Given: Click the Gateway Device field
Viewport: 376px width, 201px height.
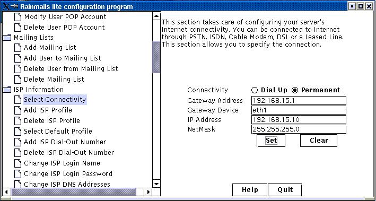Looking at the screenshot, I should click(299, 110).
